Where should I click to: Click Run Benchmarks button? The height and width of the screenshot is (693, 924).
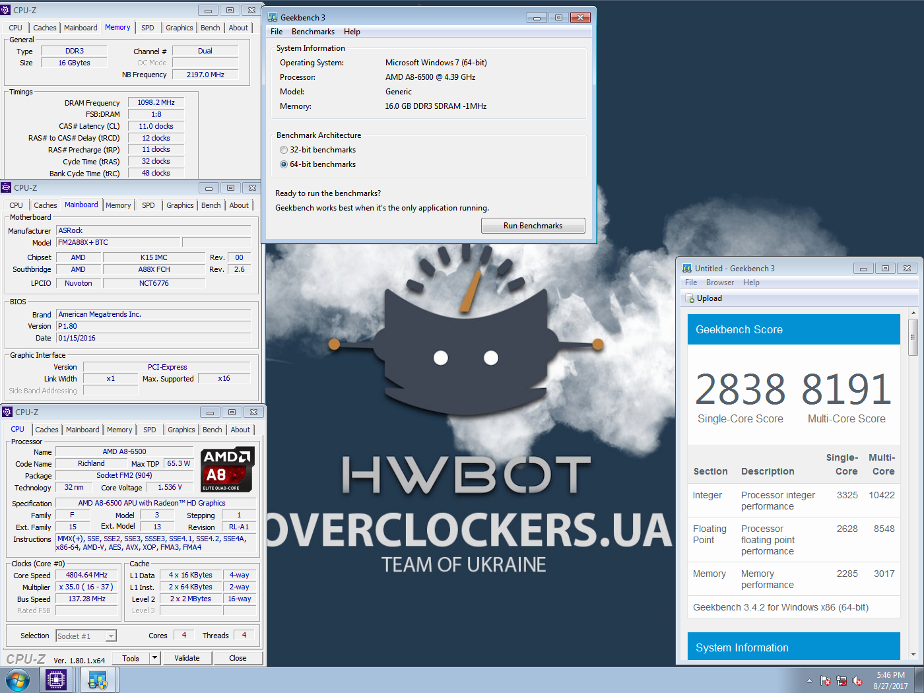pyautogui.click(x=533, y=226)
